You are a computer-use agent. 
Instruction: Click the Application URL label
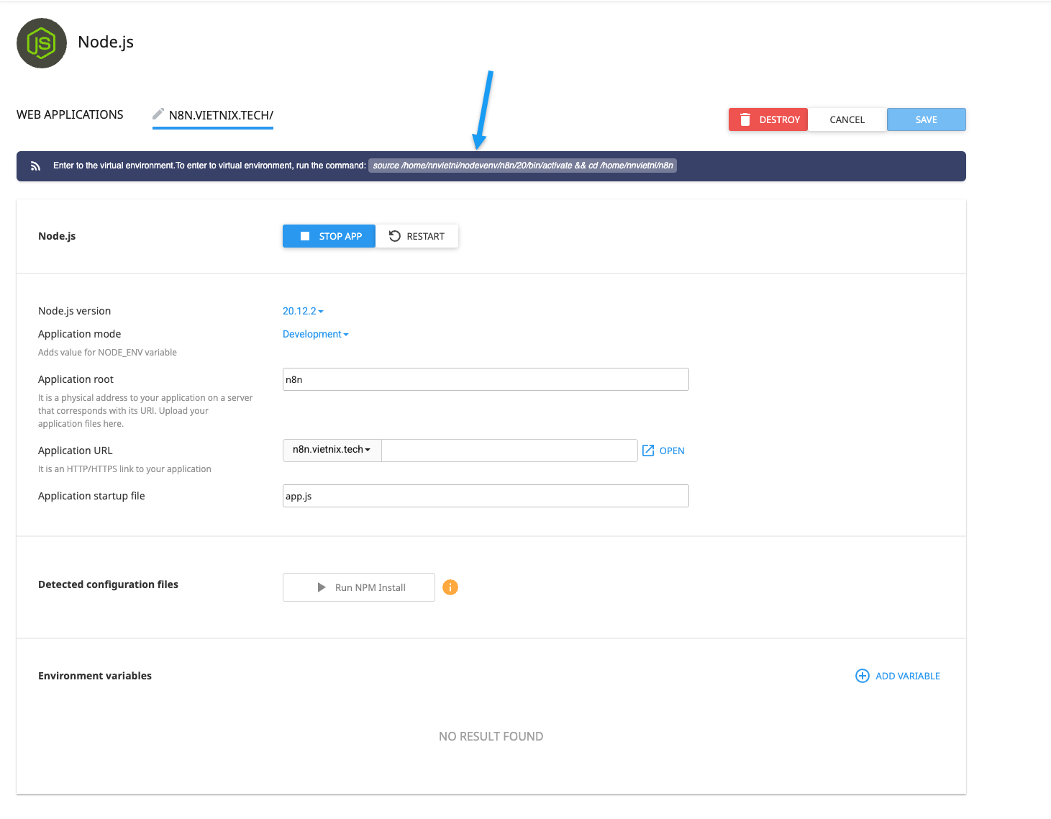(x=76, y=451)
